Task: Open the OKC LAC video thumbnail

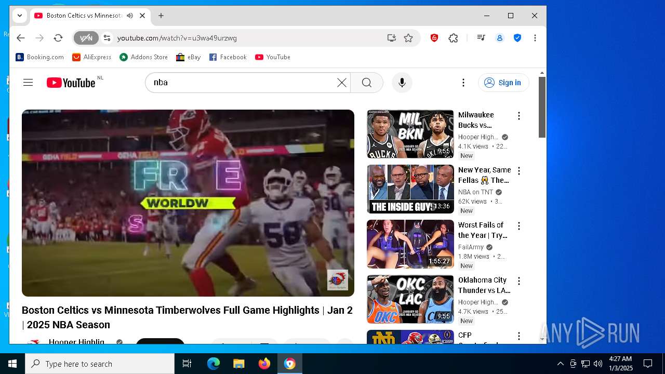Action: (410, 299)
